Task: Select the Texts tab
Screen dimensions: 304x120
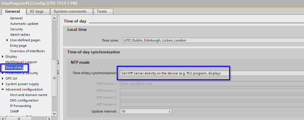Action: point(101,11)
